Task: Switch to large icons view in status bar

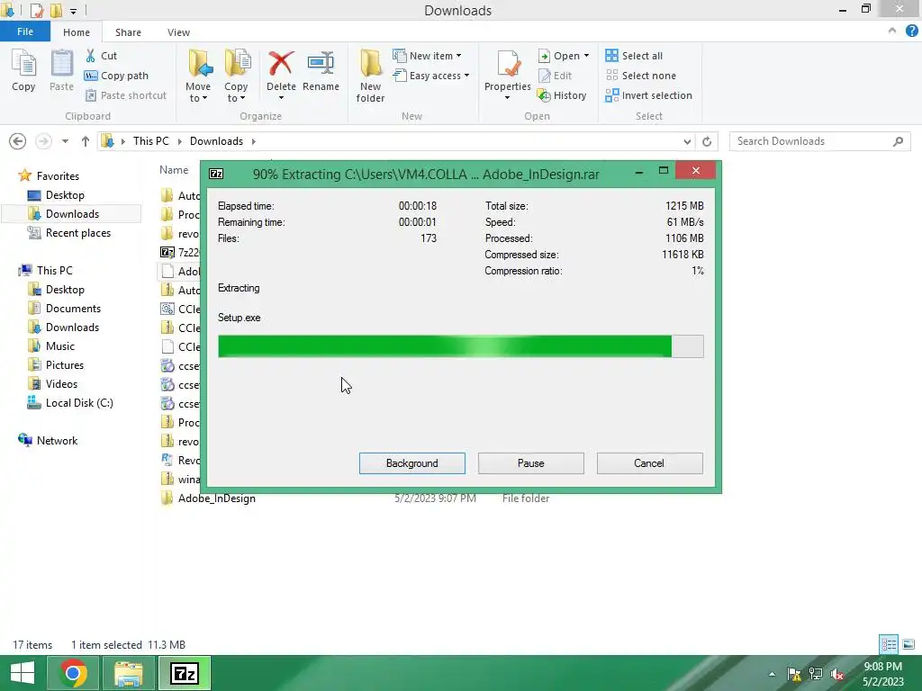Action: 908,644
